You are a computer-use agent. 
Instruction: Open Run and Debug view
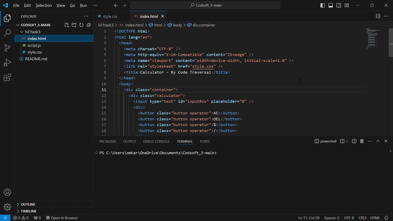coord(7,62)
